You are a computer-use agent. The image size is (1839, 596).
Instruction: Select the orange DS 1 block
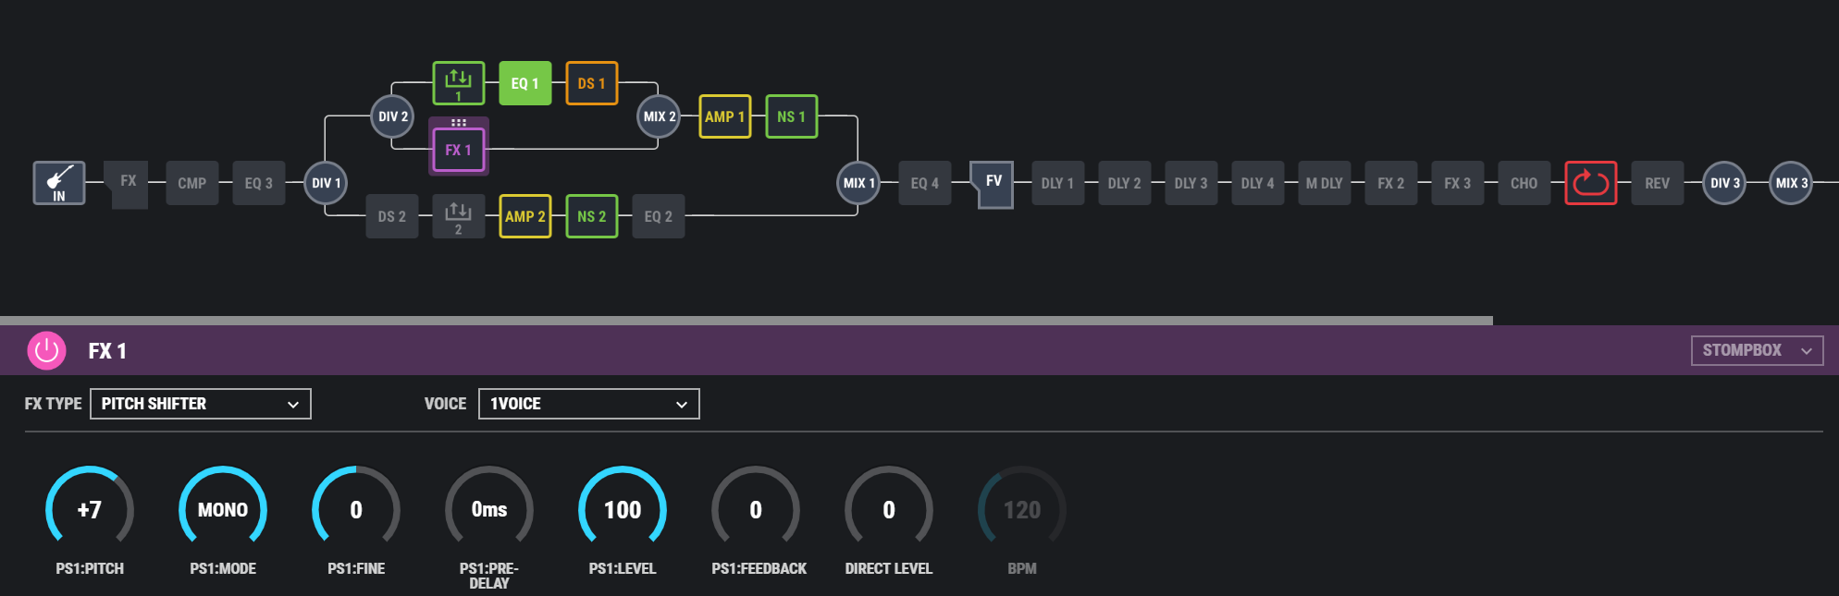(592, 83)
